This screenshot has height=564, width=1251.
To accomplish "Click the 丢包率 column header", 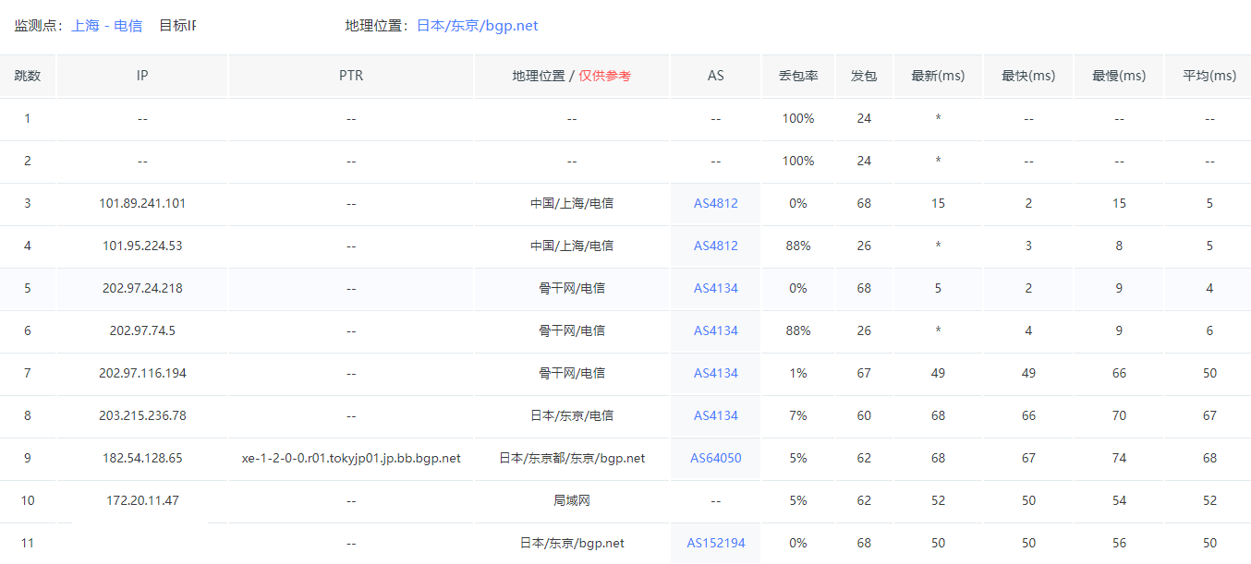I will coord(798,76).
